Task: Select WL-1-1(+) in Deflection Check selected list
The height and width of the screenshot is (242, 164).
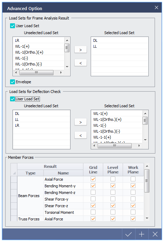Action: point(117,137)
